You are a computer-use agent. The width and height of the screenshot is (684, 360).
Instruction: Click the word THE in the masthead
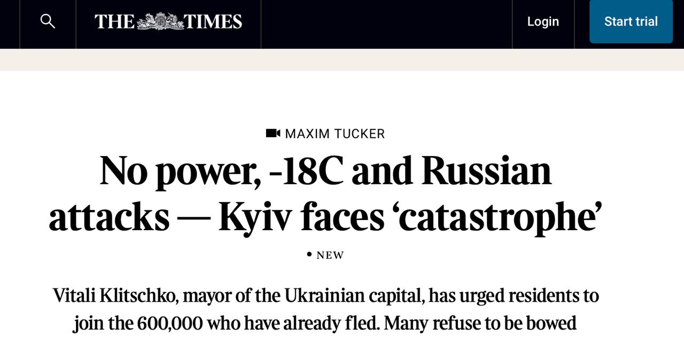coord(114,21)
